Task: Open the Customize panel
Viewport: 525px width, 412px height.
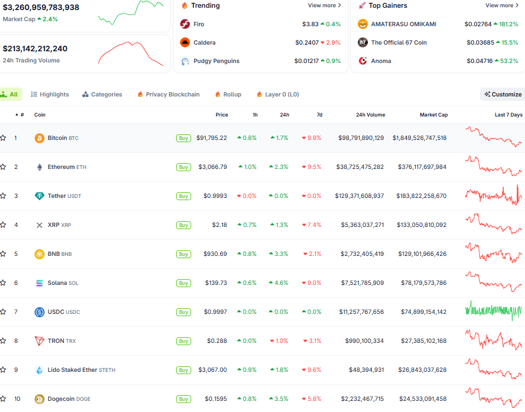Action: 501,94
